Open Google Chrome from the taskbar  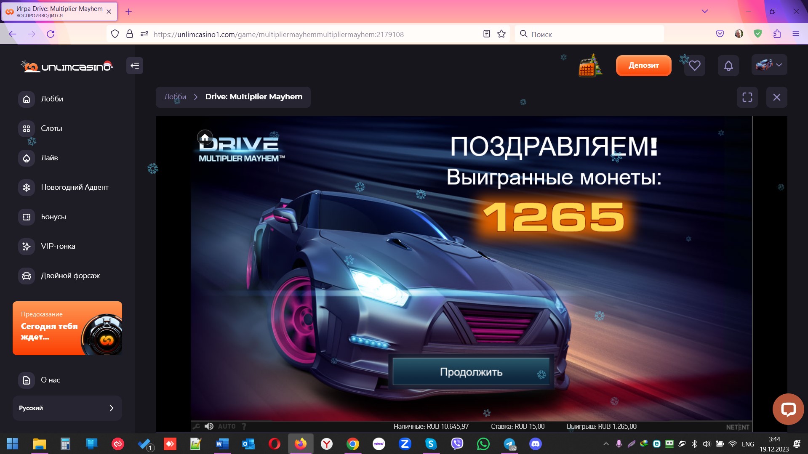pyautogui.click(x=353, y=444)
